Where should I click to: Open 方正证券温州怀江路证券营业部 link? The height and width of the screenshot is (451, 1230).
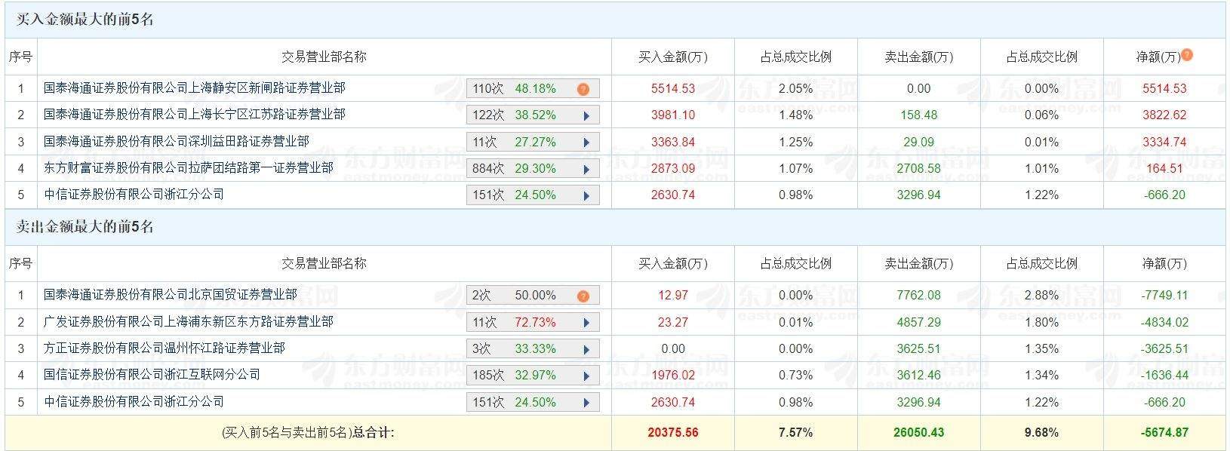pyautogui.click(x=165, y=348)
